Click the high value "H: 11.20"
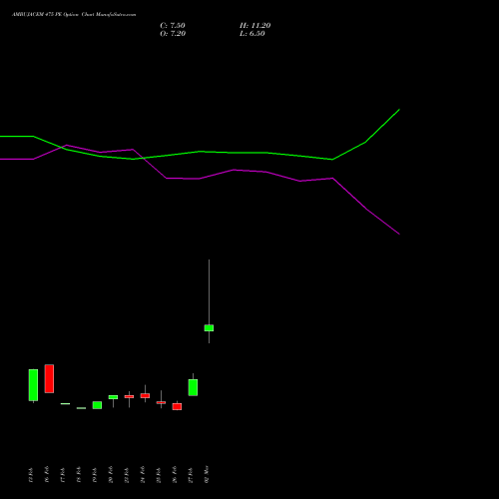The width and height of the screenshot is (499, 499). 254,26
